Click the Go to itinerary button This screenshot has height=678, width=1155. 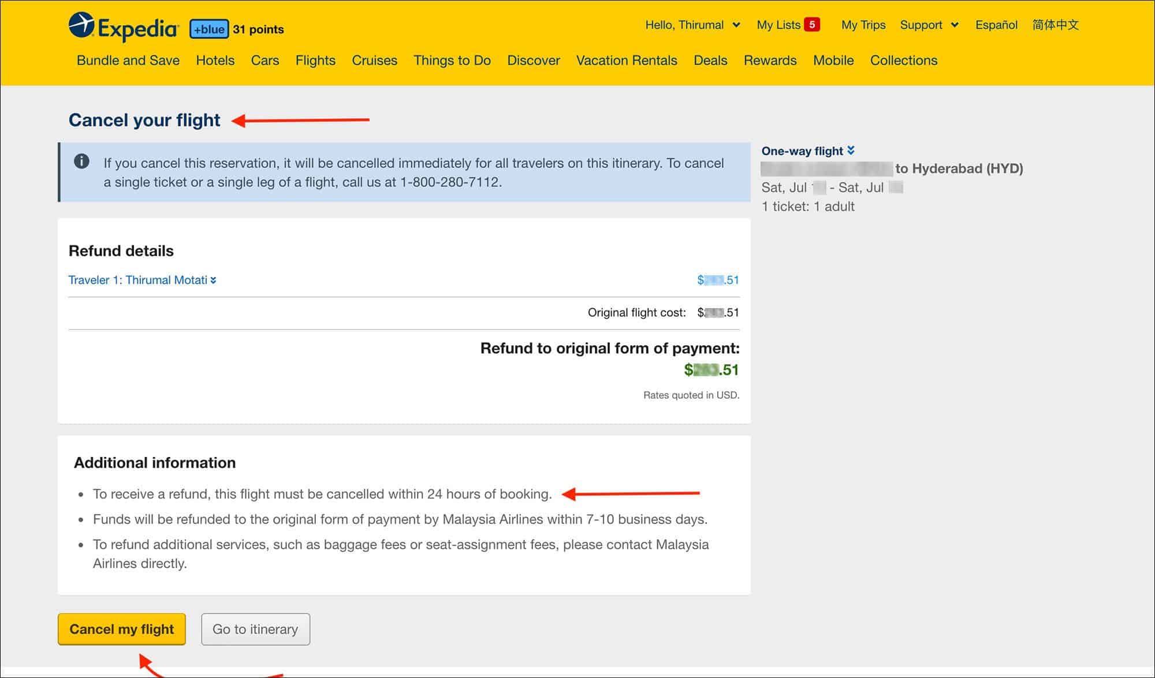click(255, 629)
